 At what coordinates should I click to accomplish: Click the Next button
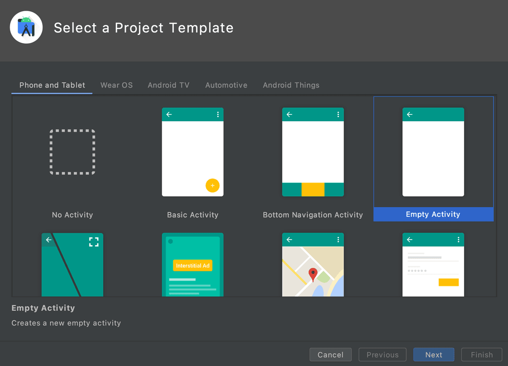click(433, 354)
